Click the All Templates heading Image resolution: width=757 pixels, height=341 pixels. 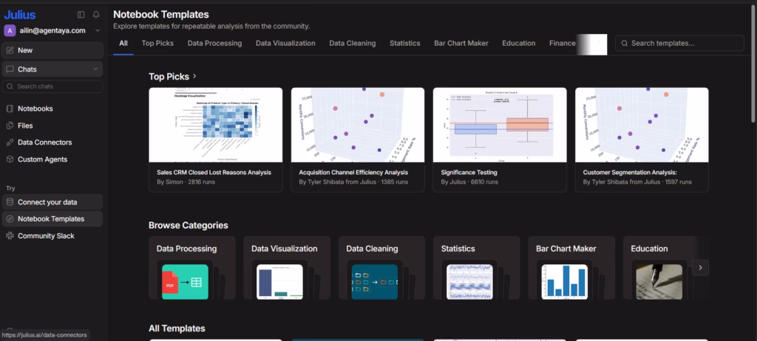177,328
